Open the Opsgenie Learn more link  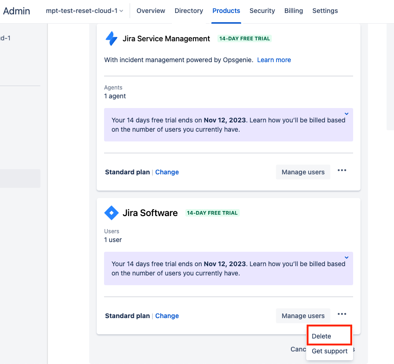coord(274,60)
